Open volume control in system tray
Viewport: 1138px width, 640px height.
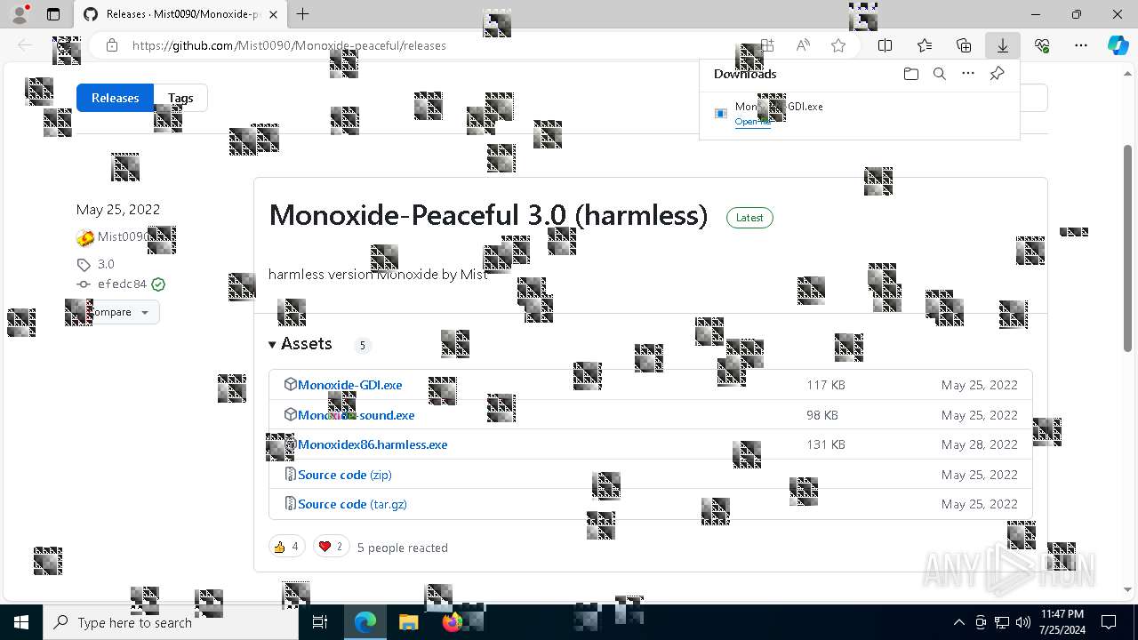point(1023,622)
